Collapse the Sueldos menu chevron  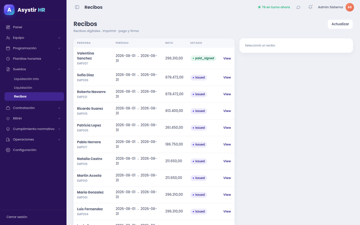[59, 69]
